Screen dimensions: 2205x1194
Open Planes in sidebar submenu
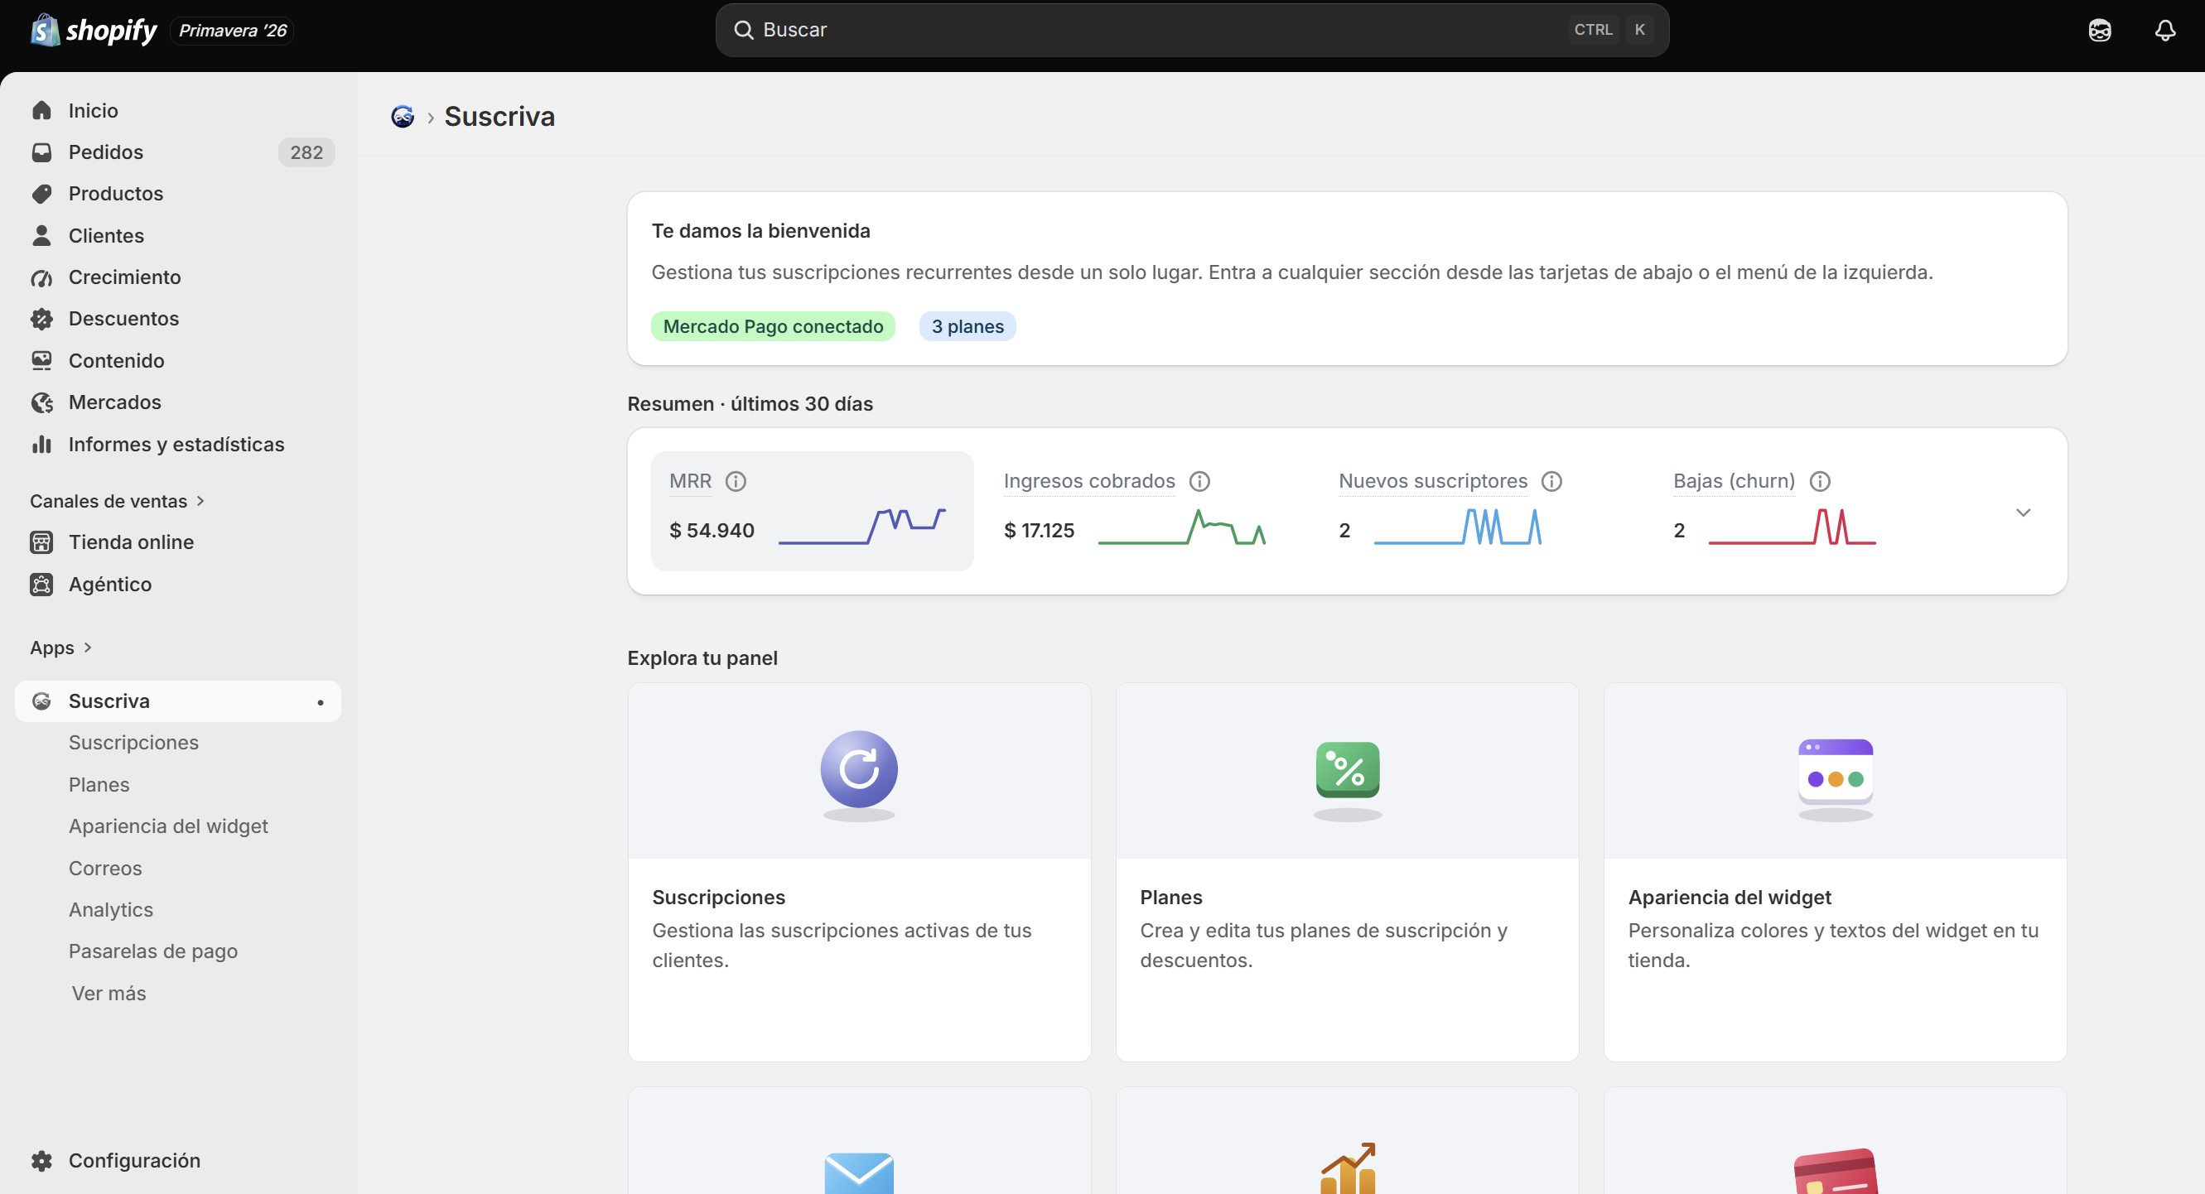[99, 784]
